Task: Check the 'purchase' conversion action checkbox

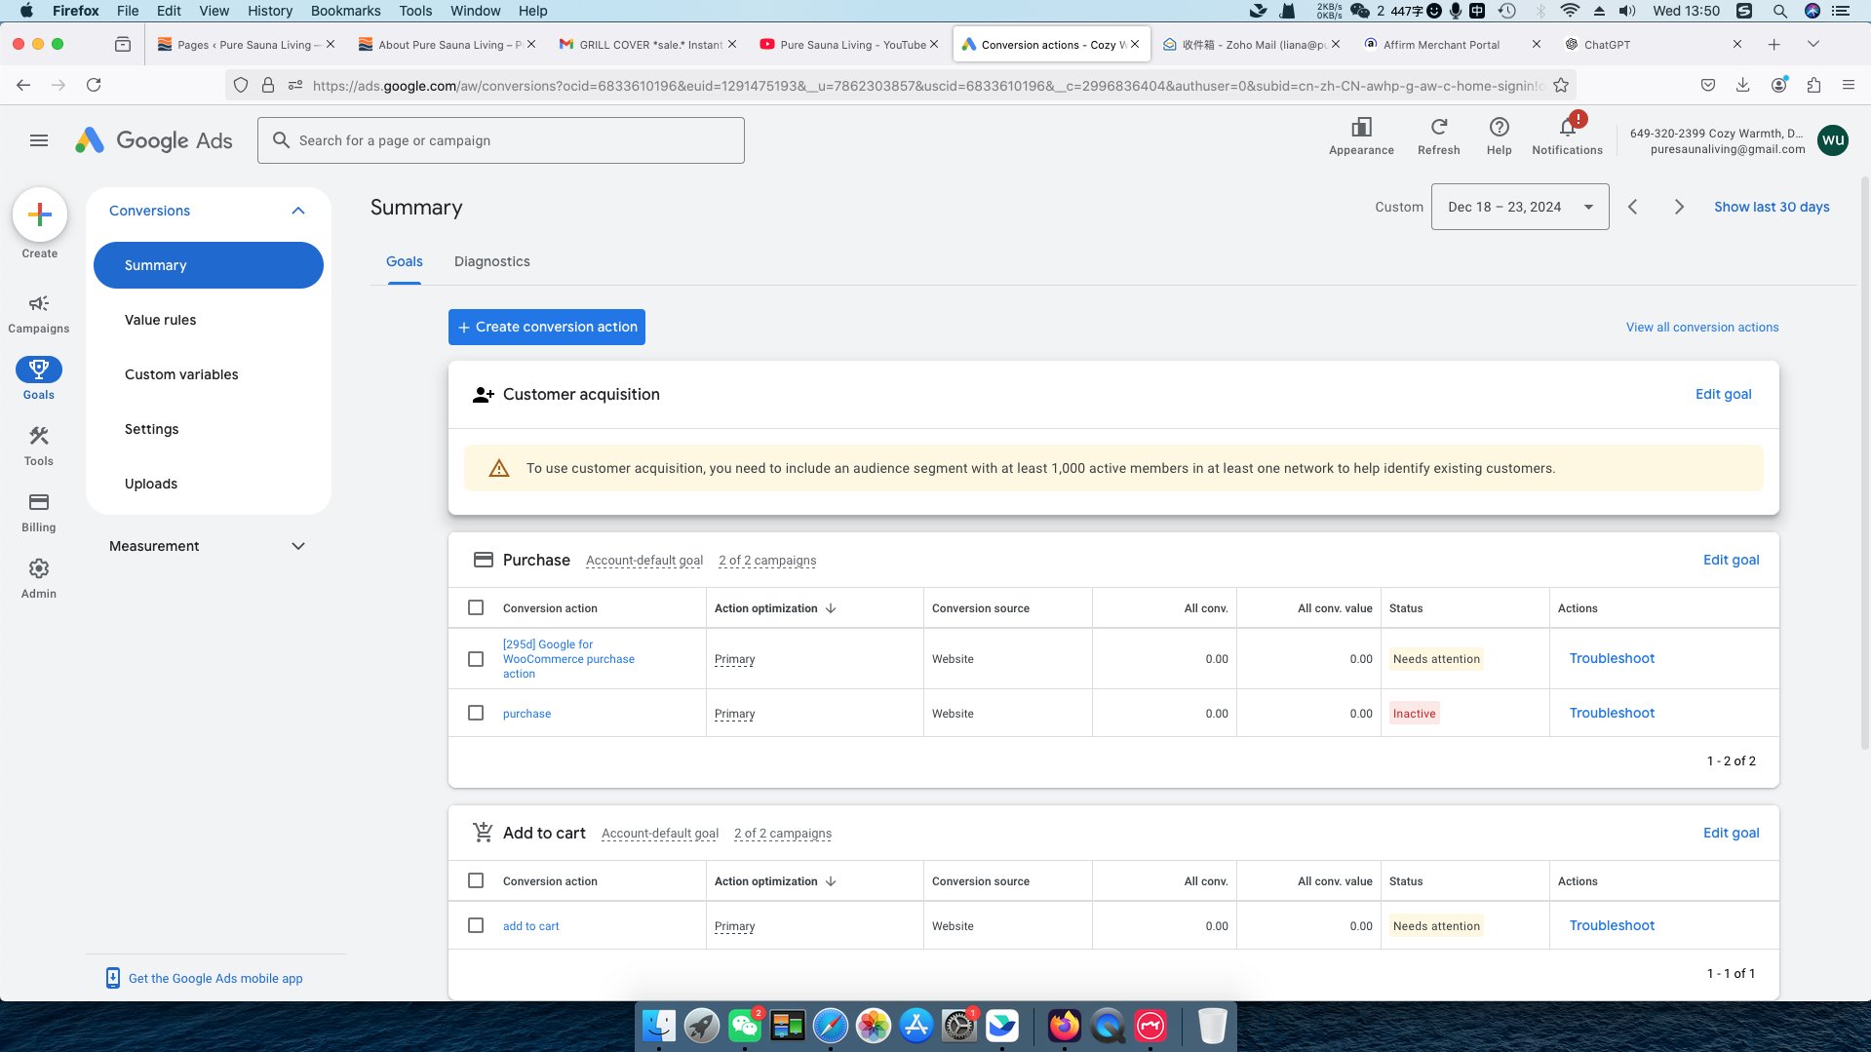Action: point(476,713)
